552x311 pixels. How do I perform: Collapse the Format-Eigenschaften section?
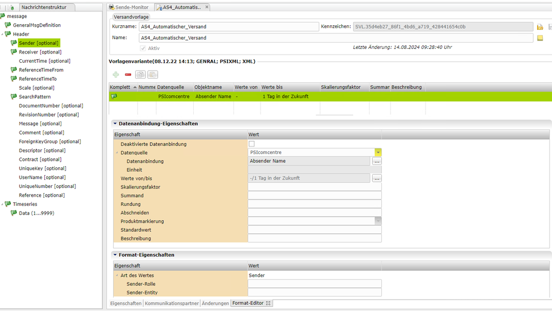(x=115, y=255)
